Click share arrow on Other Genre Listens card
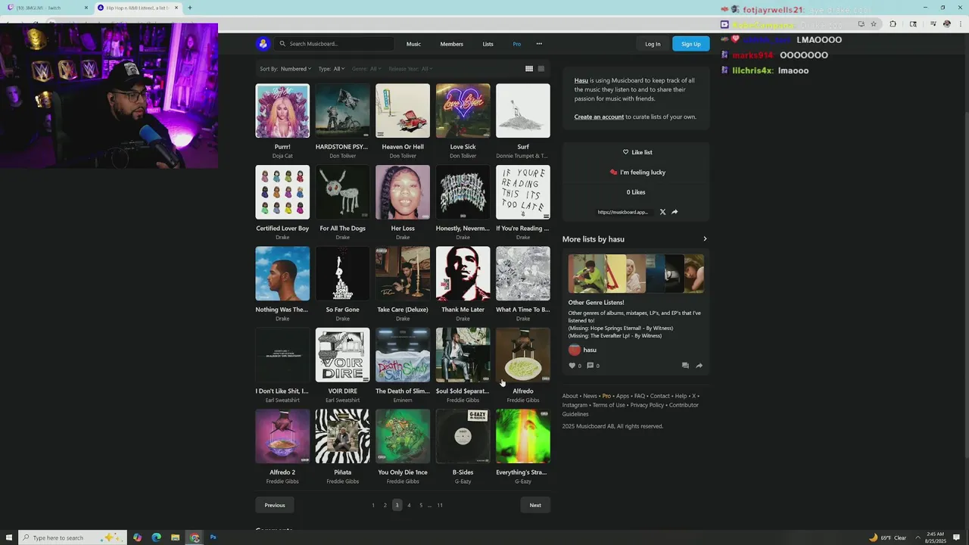This screenshot has height=545, width=969. [x=699, y=366]
